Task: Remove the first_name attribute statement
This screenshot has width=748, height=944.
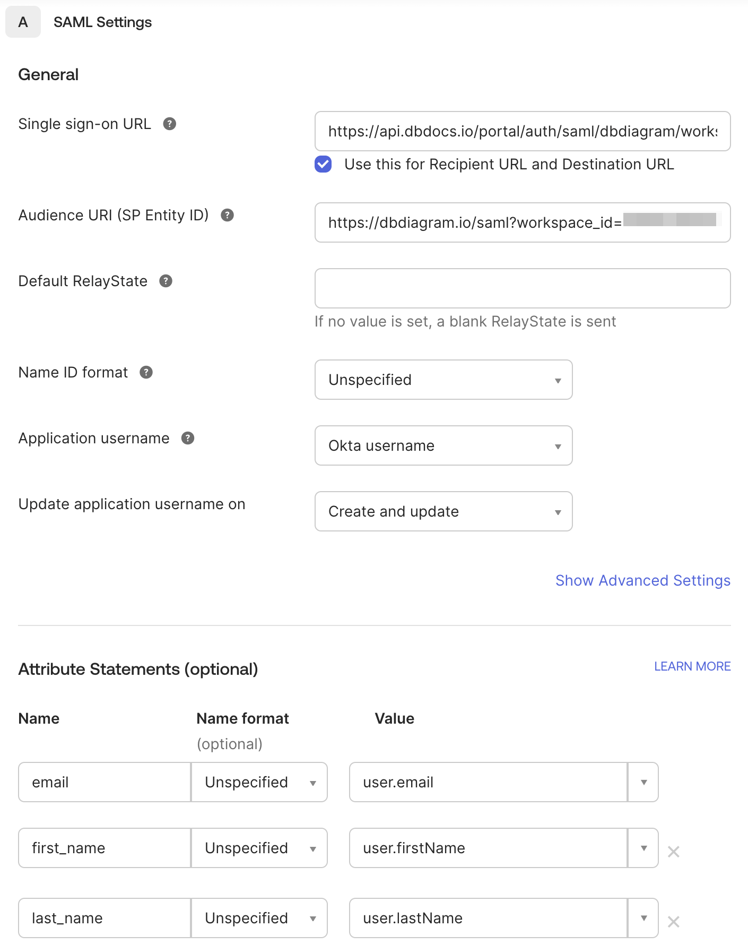Action: pos(674,851)
